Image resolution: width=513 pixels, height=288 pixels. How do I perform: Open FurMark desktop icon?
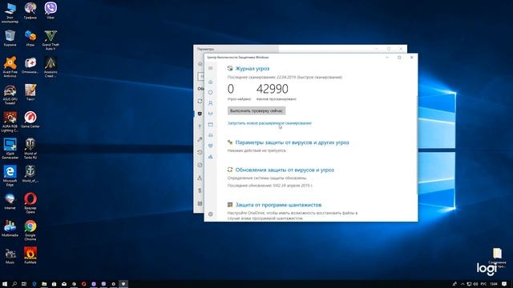pos(30,255)
